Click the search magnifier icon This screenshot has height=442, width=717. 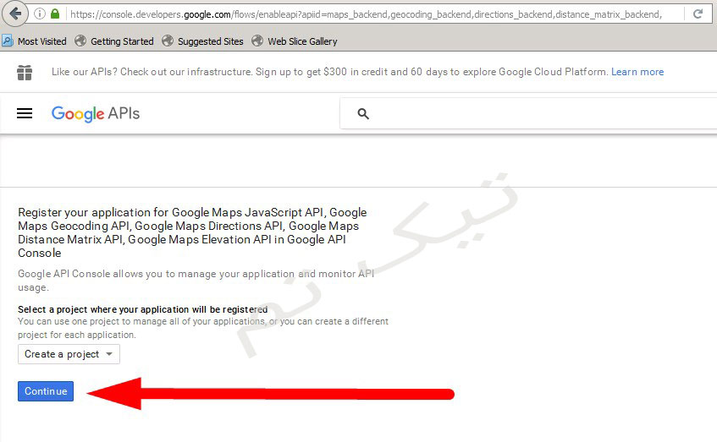363,114
